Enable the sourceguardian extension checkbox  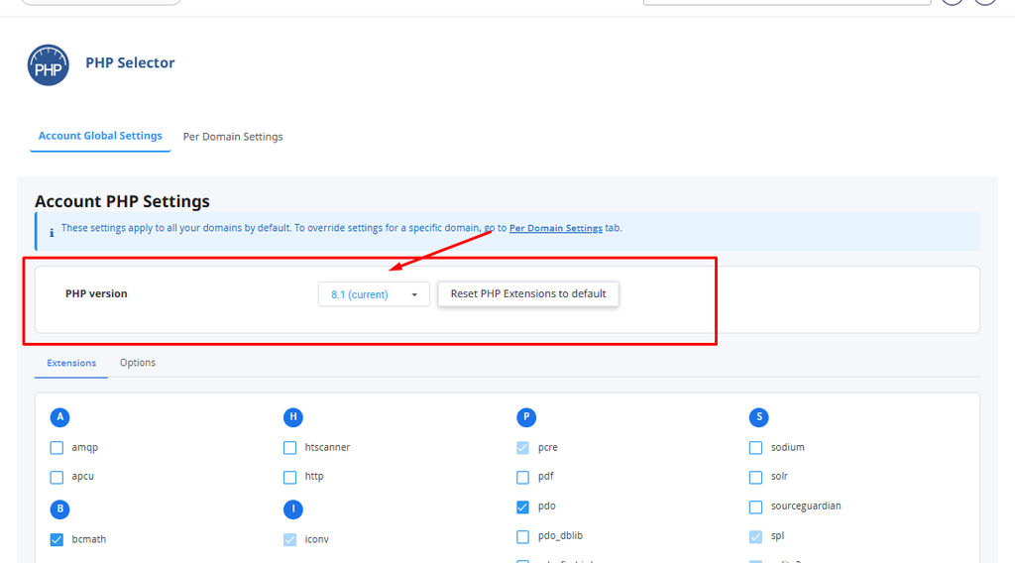pyautogui.click(x=755, y=507)
